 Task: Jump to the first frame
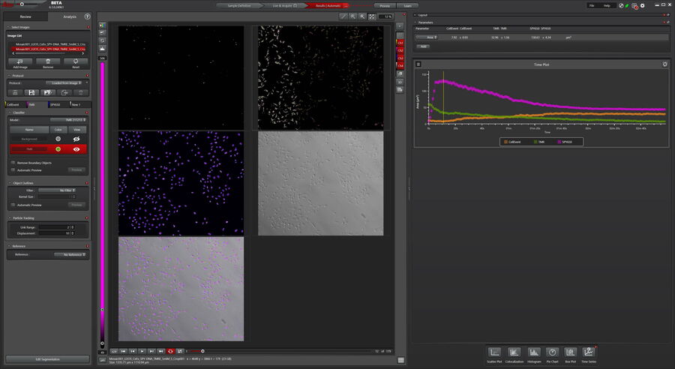click(x=123, y=351)
